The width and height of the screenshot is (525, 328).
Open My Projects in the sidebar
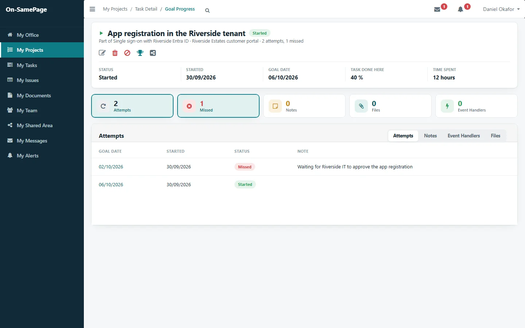(x=42, y=50)
